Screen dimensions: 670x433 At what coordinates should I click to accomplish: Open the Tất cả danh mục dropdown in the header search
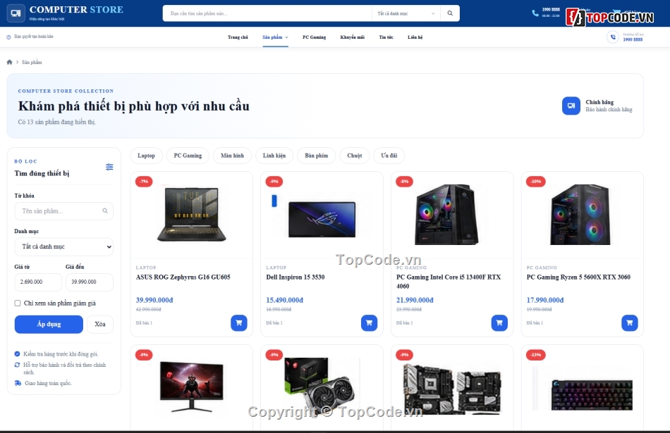point(406,13)
